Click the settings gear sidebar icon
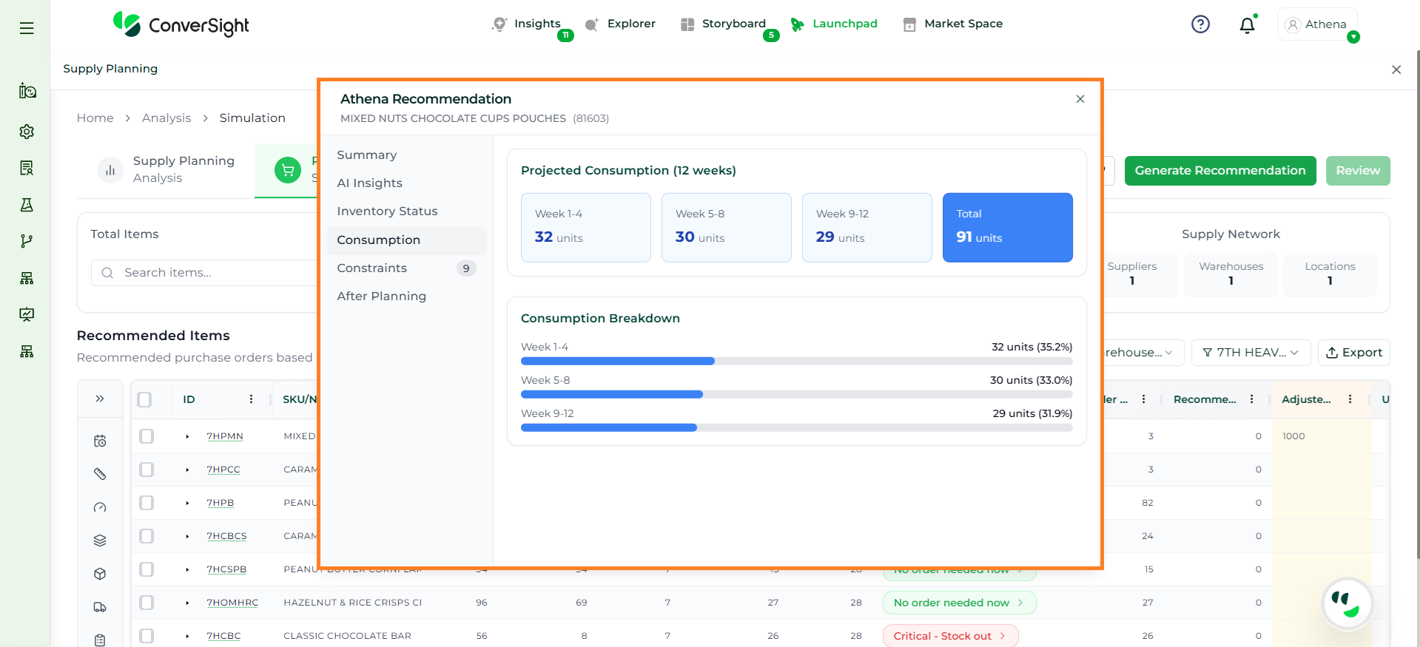 (x=27, y=132)
